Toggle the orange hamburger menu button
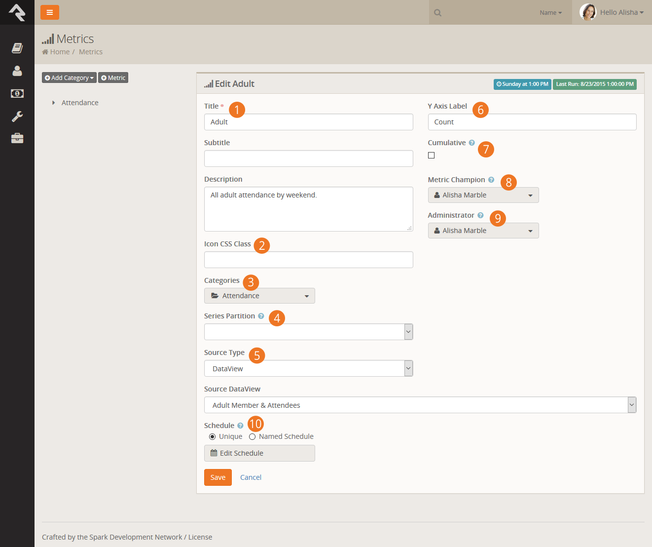 tap(50, 12)
